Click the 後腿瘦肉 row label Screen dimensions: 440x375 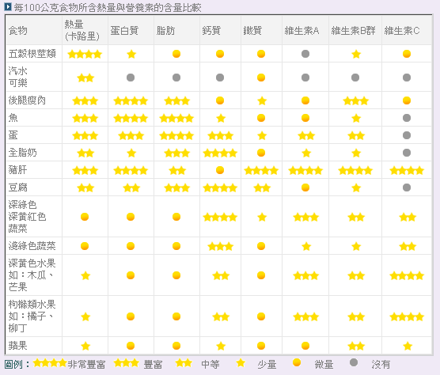(x=27, y=100)
